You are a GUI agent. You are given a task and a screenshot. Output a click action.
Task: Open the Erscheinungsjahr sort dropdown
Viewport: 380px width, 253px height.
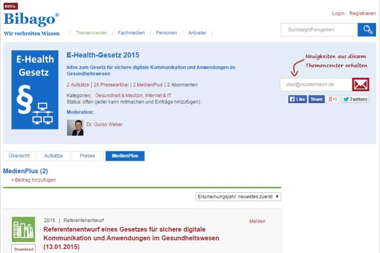pyautogui.click(x=238, y=197)
